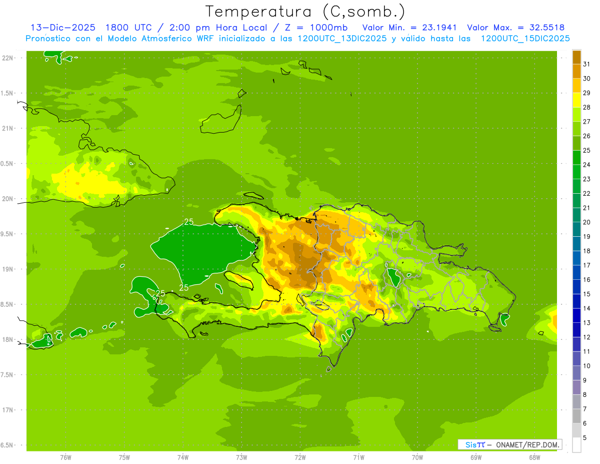Select the 22N latitude label
Image resolution: width=600 pixels, height=464 pixels.
coord(7,58)
